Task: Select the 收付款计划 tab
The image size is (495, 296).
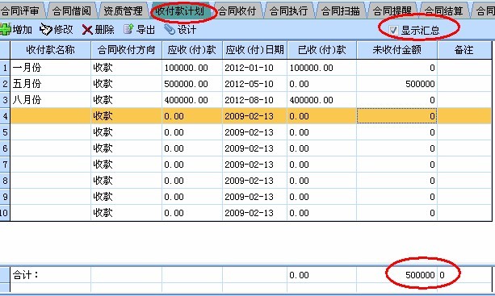Action: tap(180, 11)
